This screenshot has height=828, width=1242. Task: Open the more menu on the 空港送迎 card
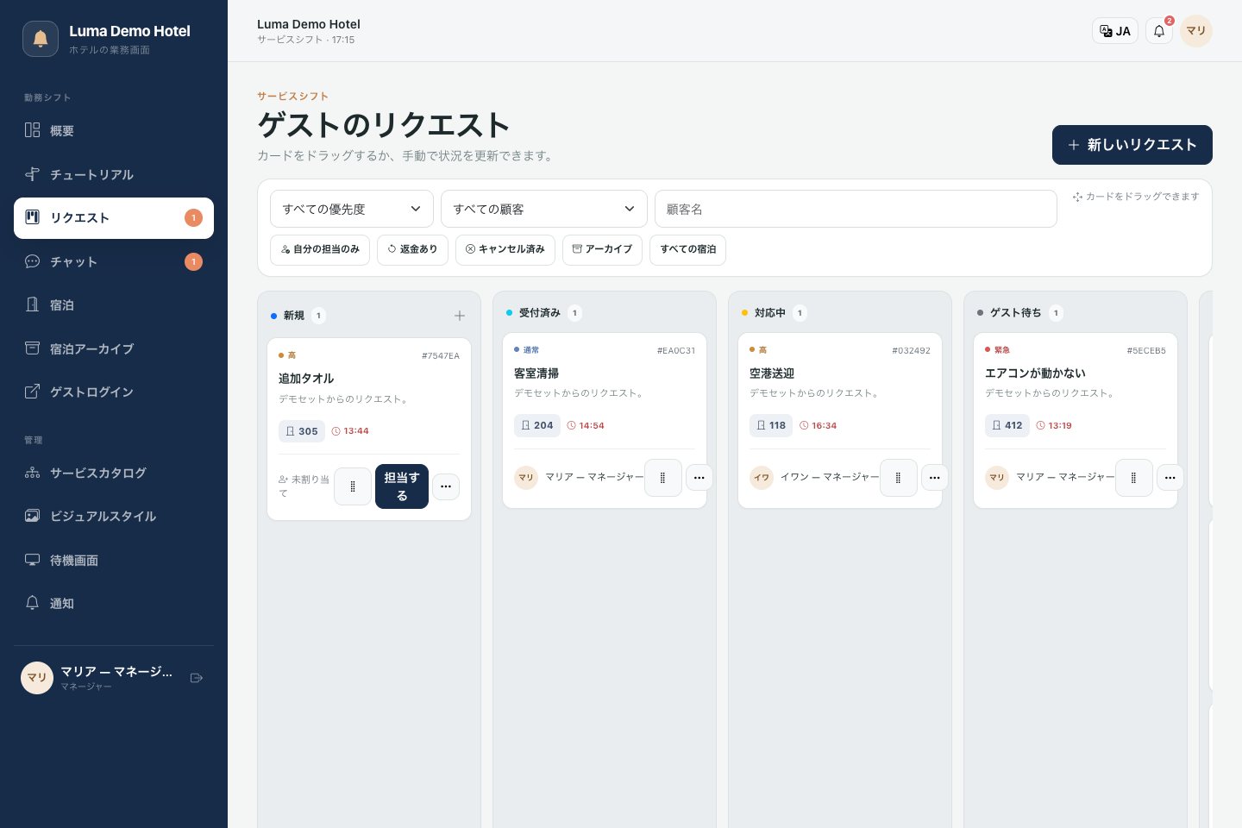tap(935, 478)
